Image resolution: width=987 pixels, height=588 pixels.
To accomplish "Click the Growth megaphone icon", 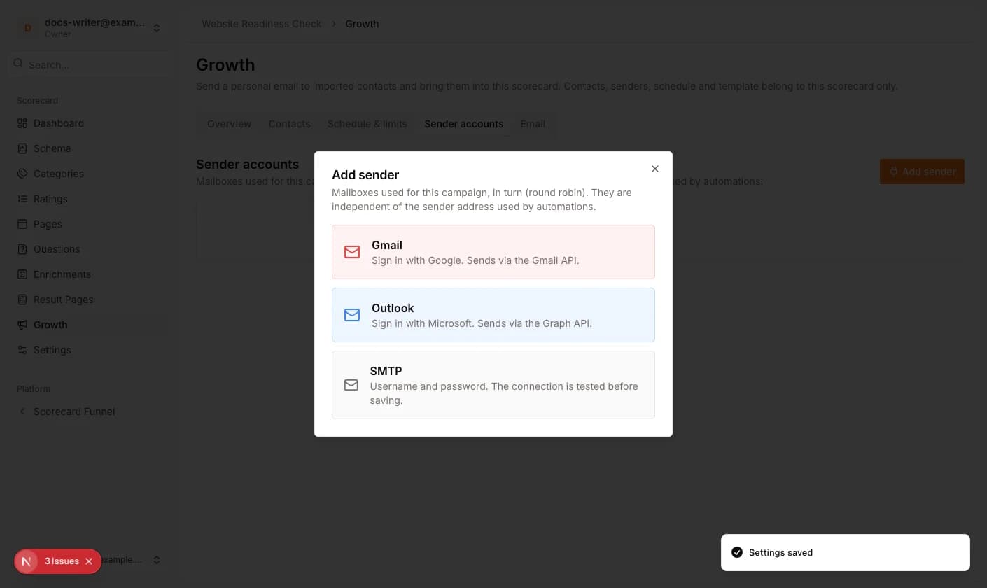I will pos(22,325).
